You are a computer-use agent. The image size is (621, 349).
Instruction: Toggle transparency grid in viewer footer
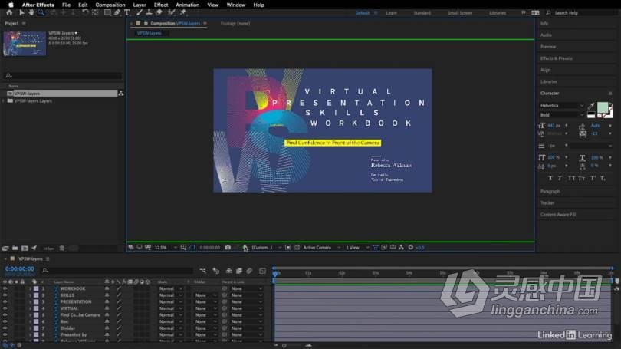pos(297,248)
